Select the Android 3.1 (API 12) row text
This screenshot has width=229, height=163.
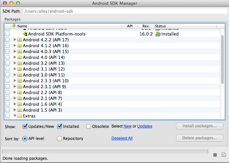pyautogui.click(x=44, y=69)
